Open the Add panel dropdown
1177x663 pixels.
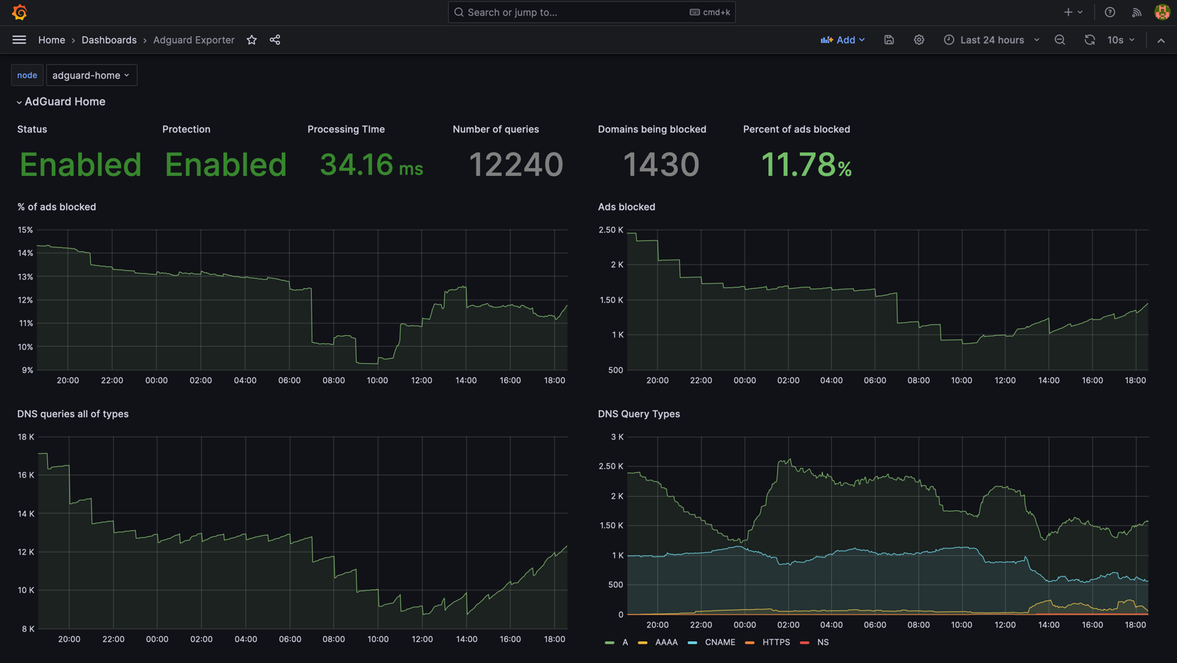click(843, 40)
